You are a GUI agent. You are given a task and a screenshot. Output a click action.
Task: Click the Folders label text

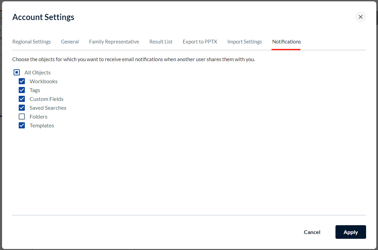(x=38, y=117)
